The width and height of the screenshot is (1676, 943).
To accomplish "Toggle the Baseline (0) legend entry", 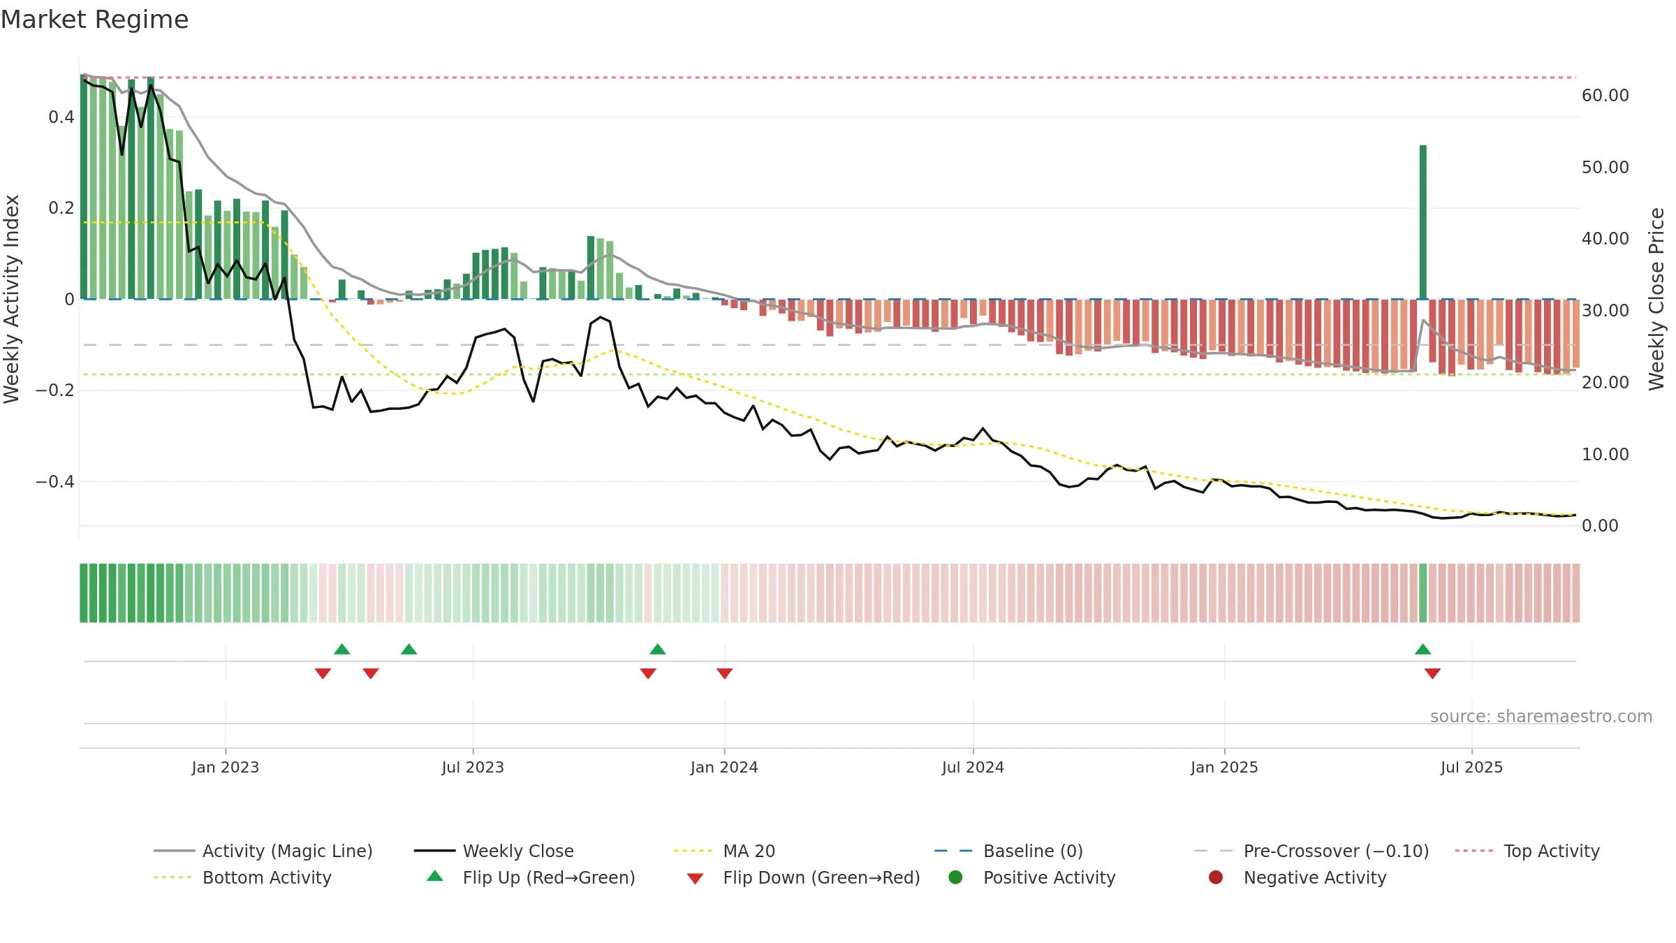I will pyautogui.click(x=1008, y=851).
